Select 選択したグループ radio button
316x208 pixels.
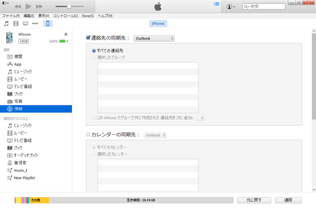pyautogui.click(x=94, y=57)
